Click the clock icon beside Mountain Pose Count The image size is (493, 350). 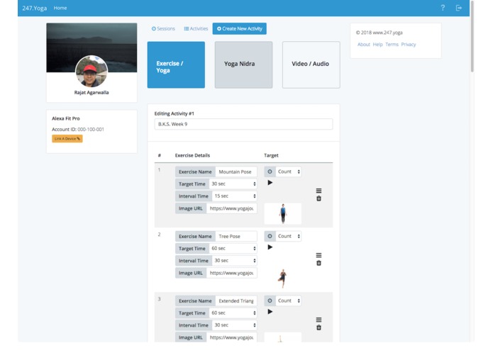tap(270, 171)
